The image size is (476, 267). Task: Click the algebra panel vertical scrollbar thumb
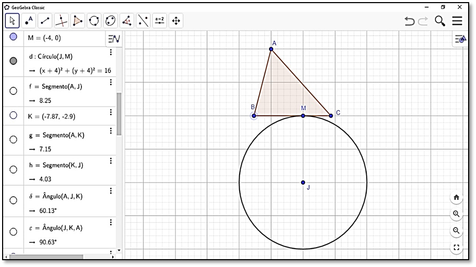tap(119, 114)
